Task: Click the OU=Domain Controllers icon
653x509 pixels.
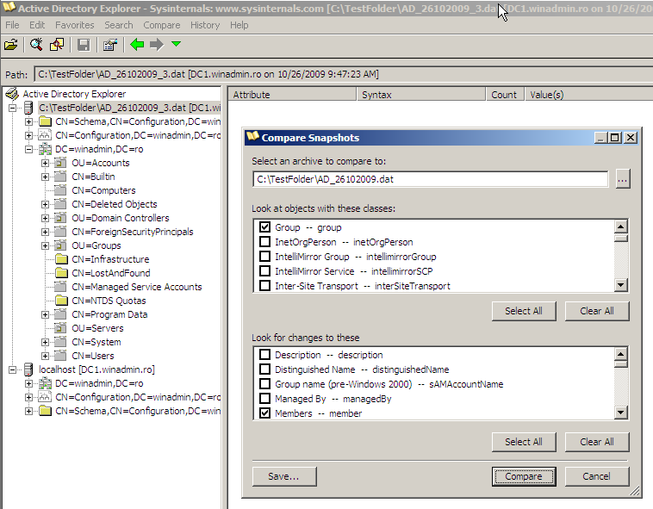Action: click(x=60, y=218)
